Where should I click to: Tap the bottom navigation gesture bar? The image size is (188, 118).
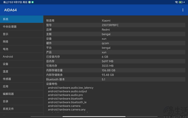[x=94, y=116]
